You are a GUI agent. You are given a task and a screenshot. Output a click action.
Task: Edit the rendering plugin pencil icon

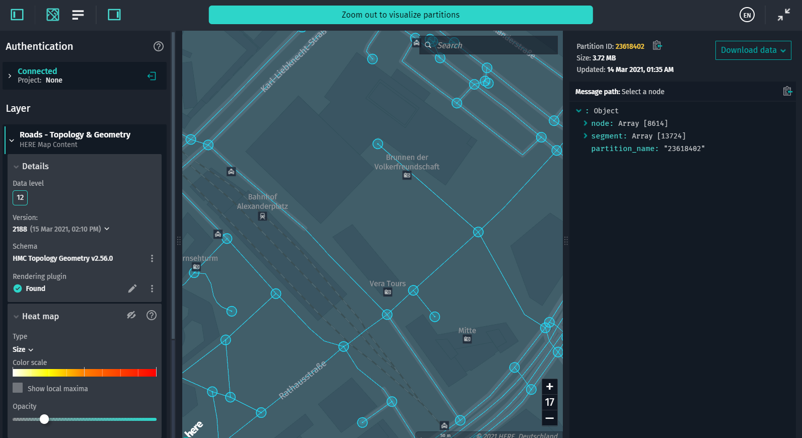132,288
